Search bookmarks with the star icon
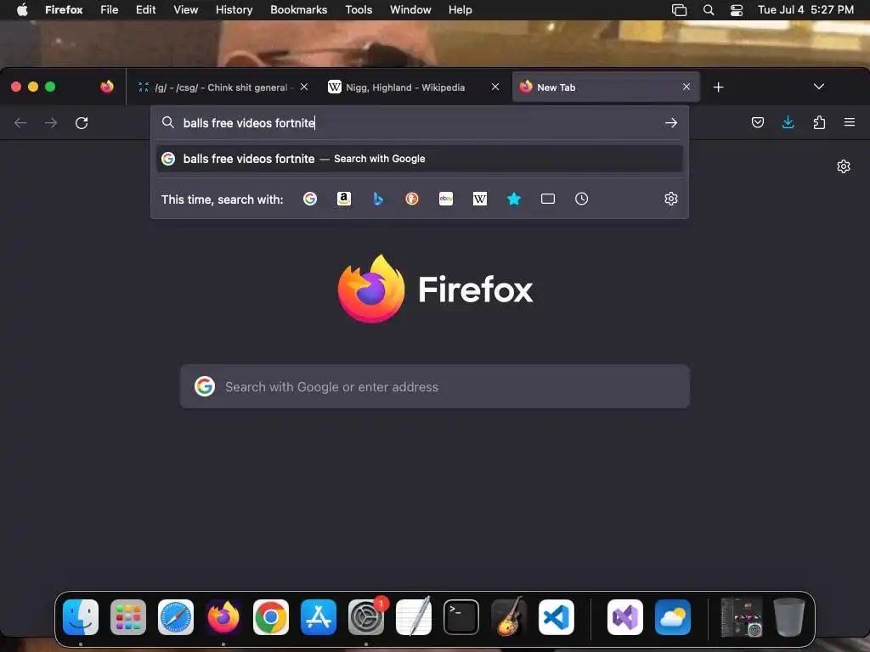This screenshot has width=870, height=652. (x=514, y=199)
